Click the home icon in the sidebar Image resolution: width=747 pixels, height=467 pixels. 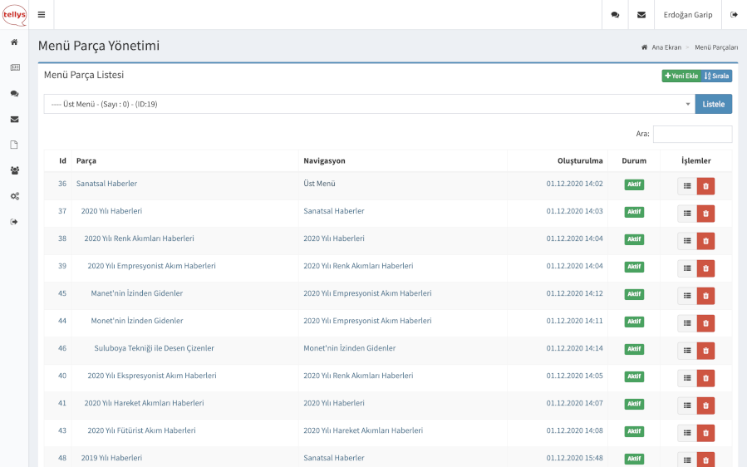point(14,42)
